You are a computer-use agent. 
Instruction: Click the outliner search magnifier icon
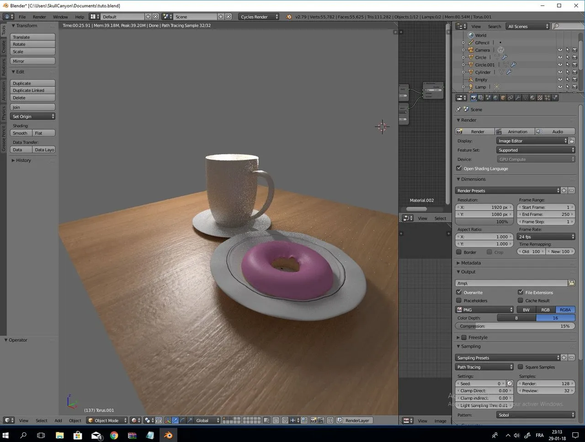point(556,26)
